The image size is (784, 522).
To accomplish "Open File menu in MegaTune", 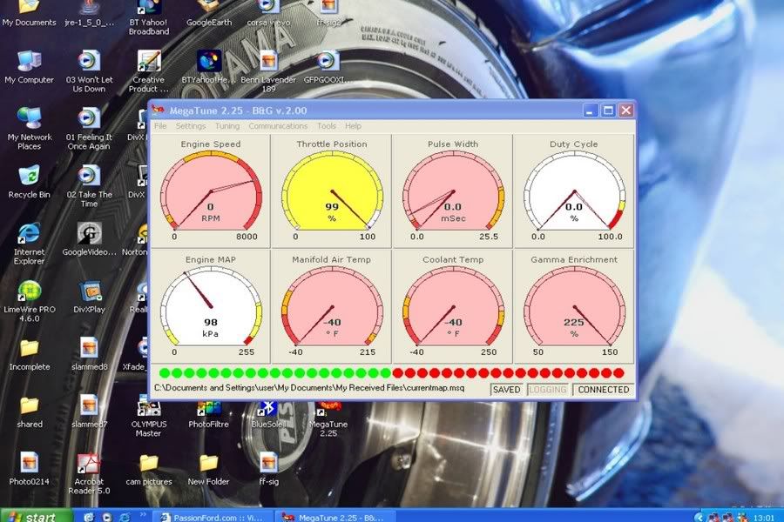I will [x=160, y=126].
